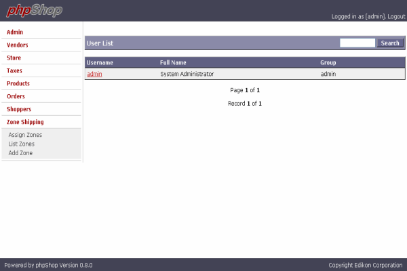This screenshot has height=271, width=407.
Task: Click the Full Name column header
Action: tap(173, 63)
